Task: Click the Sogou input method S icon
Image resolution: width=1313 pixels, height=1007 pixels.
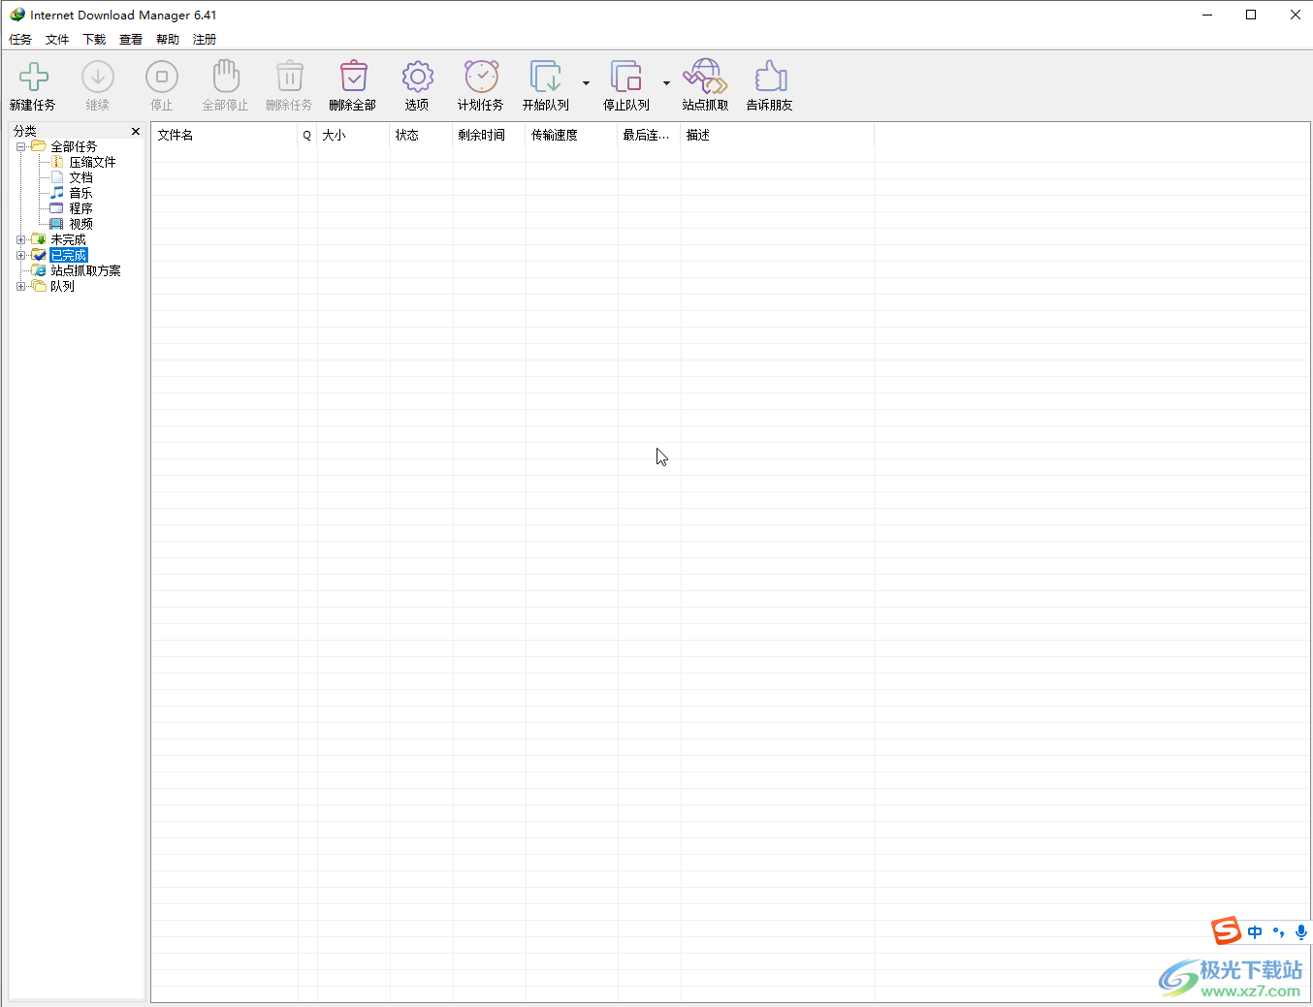Action: [x=1227, y=931]
